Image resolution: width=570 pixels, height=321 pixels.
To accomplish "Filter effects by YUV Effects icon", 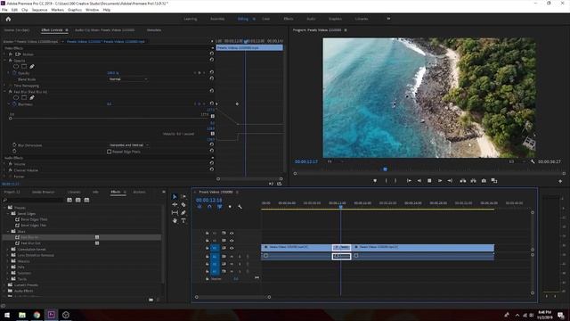I will 86,200.
